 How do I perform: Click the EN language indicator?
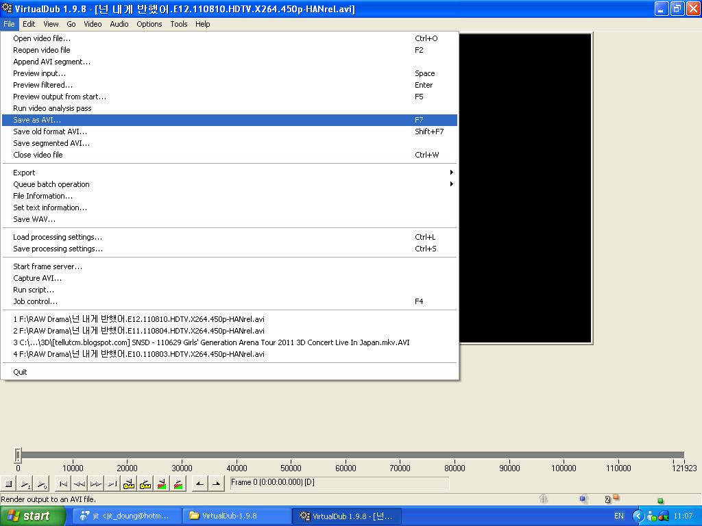619,516
